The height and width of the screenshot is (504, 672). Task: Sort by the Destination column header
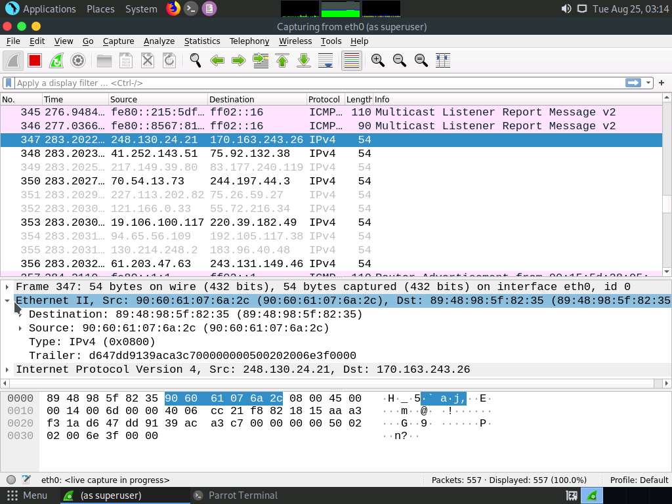257,100
